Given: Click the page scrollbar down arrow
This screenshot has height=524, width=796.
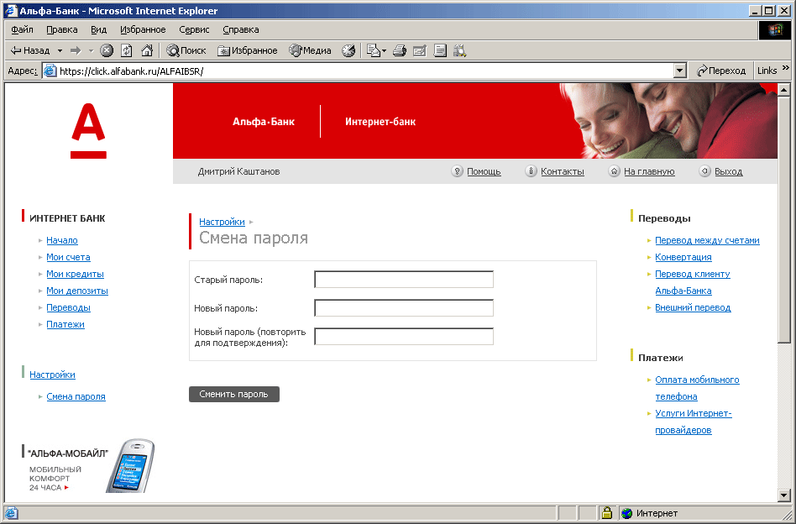Looking at the screenshot, I should click(x=783, y=495).
